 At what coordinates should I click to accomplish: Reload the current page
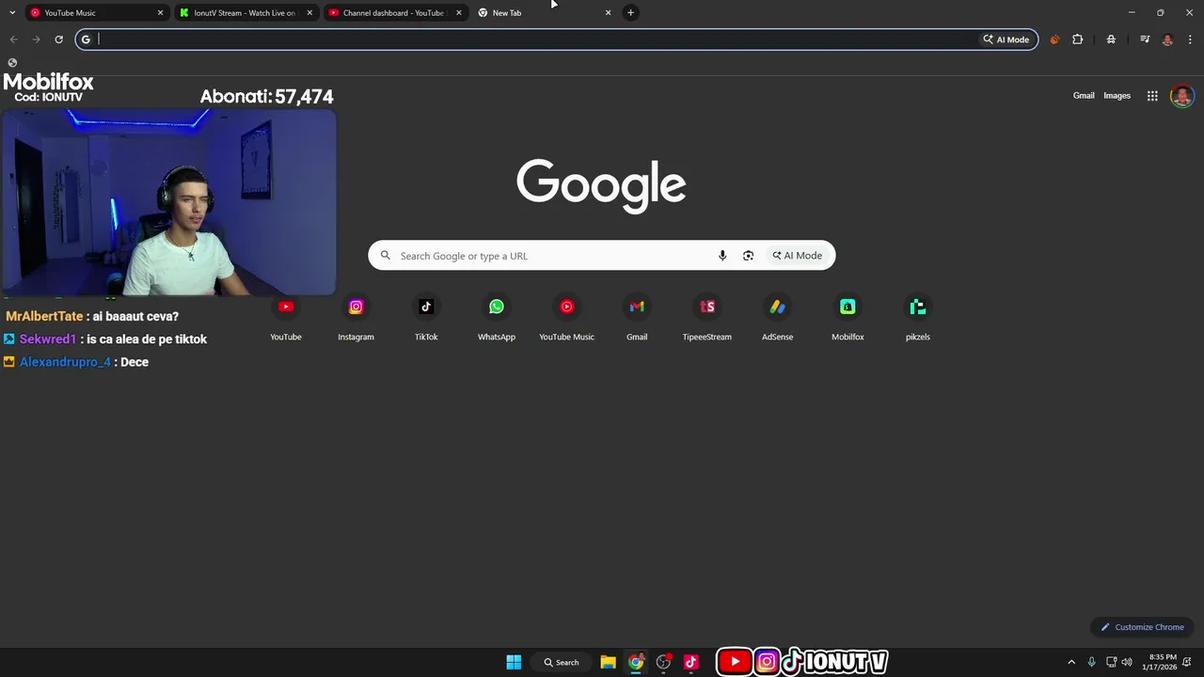click(x=58, y=39)
